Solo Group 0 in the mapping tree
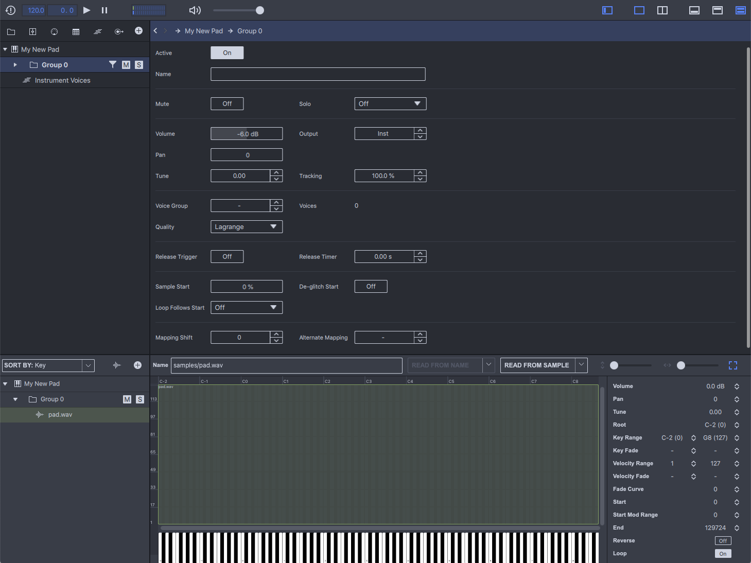The height and width of the screenshot is (563, 751). coord(140,399)
